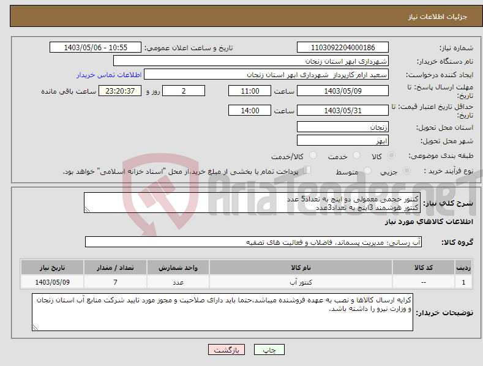The width and height of the screenshot is (483, 366).
Task: Click the بازگشت (back) button
Action: click(227, 349)
